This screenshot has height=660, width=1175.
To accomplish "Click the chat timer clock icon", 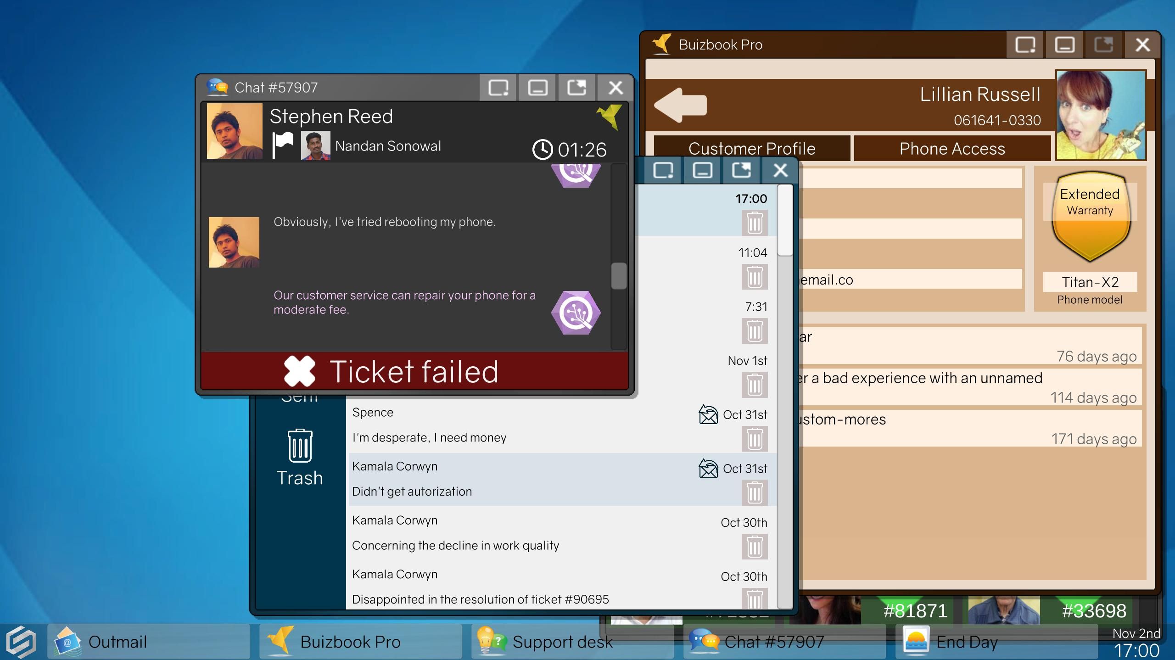I will [x=542, y=150].
